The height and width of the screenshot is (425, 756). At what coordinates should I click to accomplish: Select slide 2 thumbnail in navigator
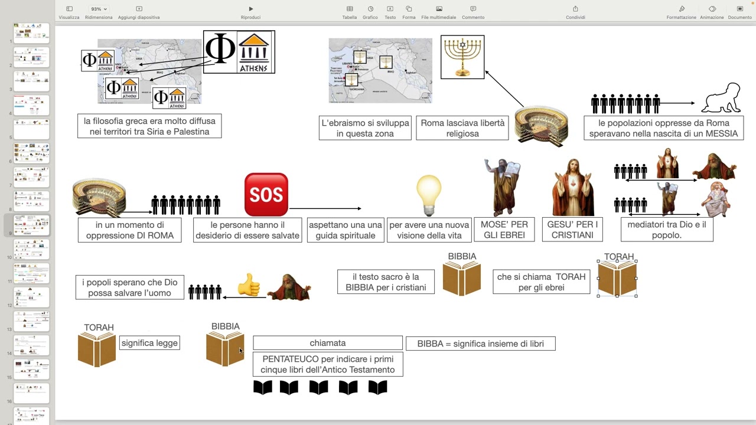point(31,57)
